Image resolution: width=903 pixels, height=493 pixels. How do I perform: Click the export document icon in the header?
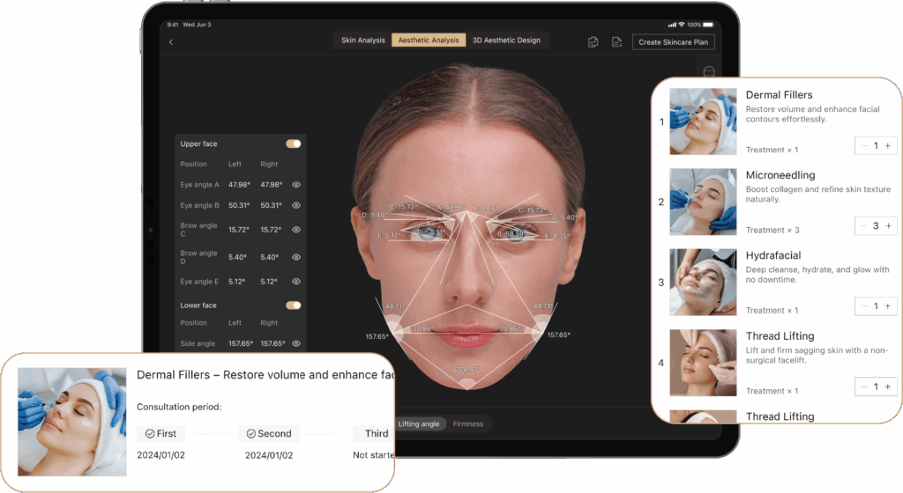[x=616, y=41]
